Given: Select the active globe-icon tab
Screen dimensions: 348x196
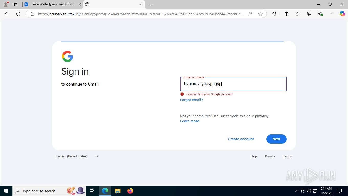Looking at the screenshot, I should click(114, 4).
